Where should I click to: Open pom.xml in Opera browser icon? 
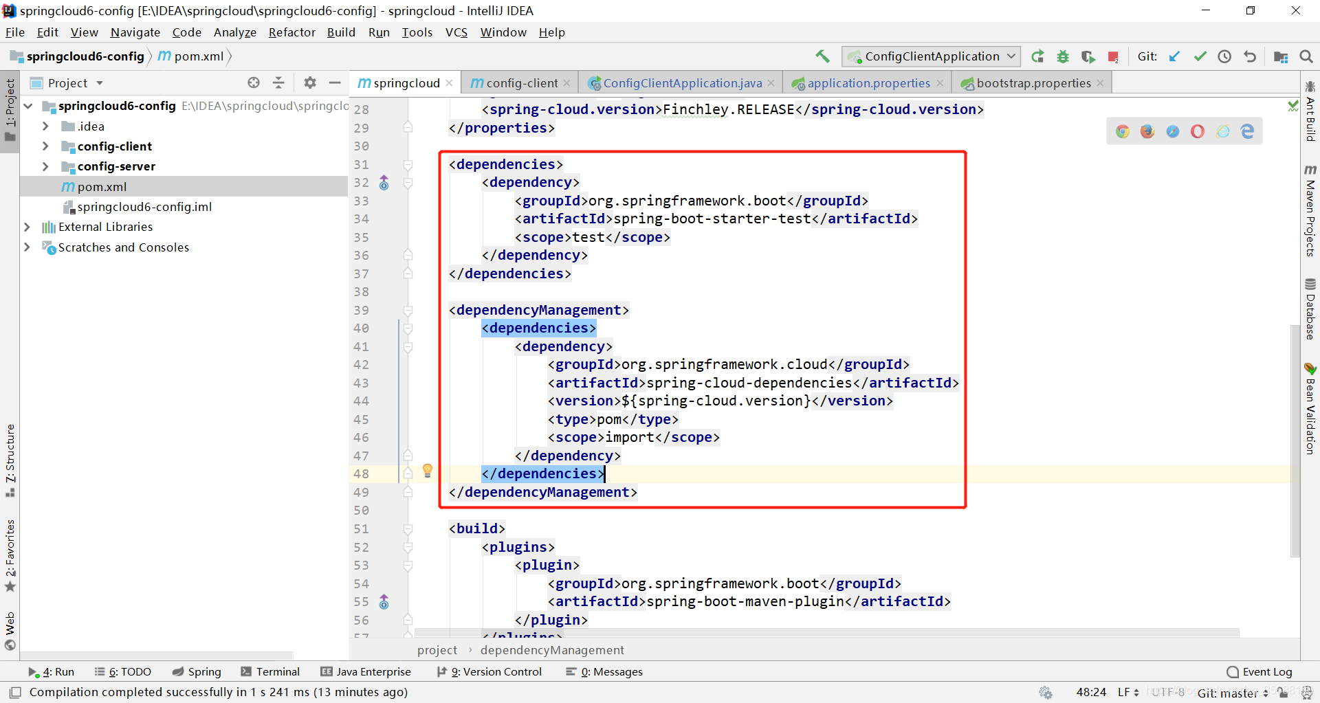[1198, 131]
